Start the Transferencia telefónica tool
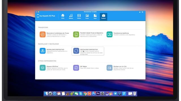The width and height of the screenshot is (181, 101). pos(121,35)
